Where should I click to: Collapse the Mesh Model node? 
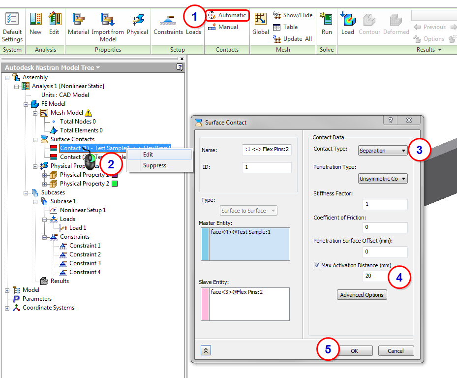(35, 113)
